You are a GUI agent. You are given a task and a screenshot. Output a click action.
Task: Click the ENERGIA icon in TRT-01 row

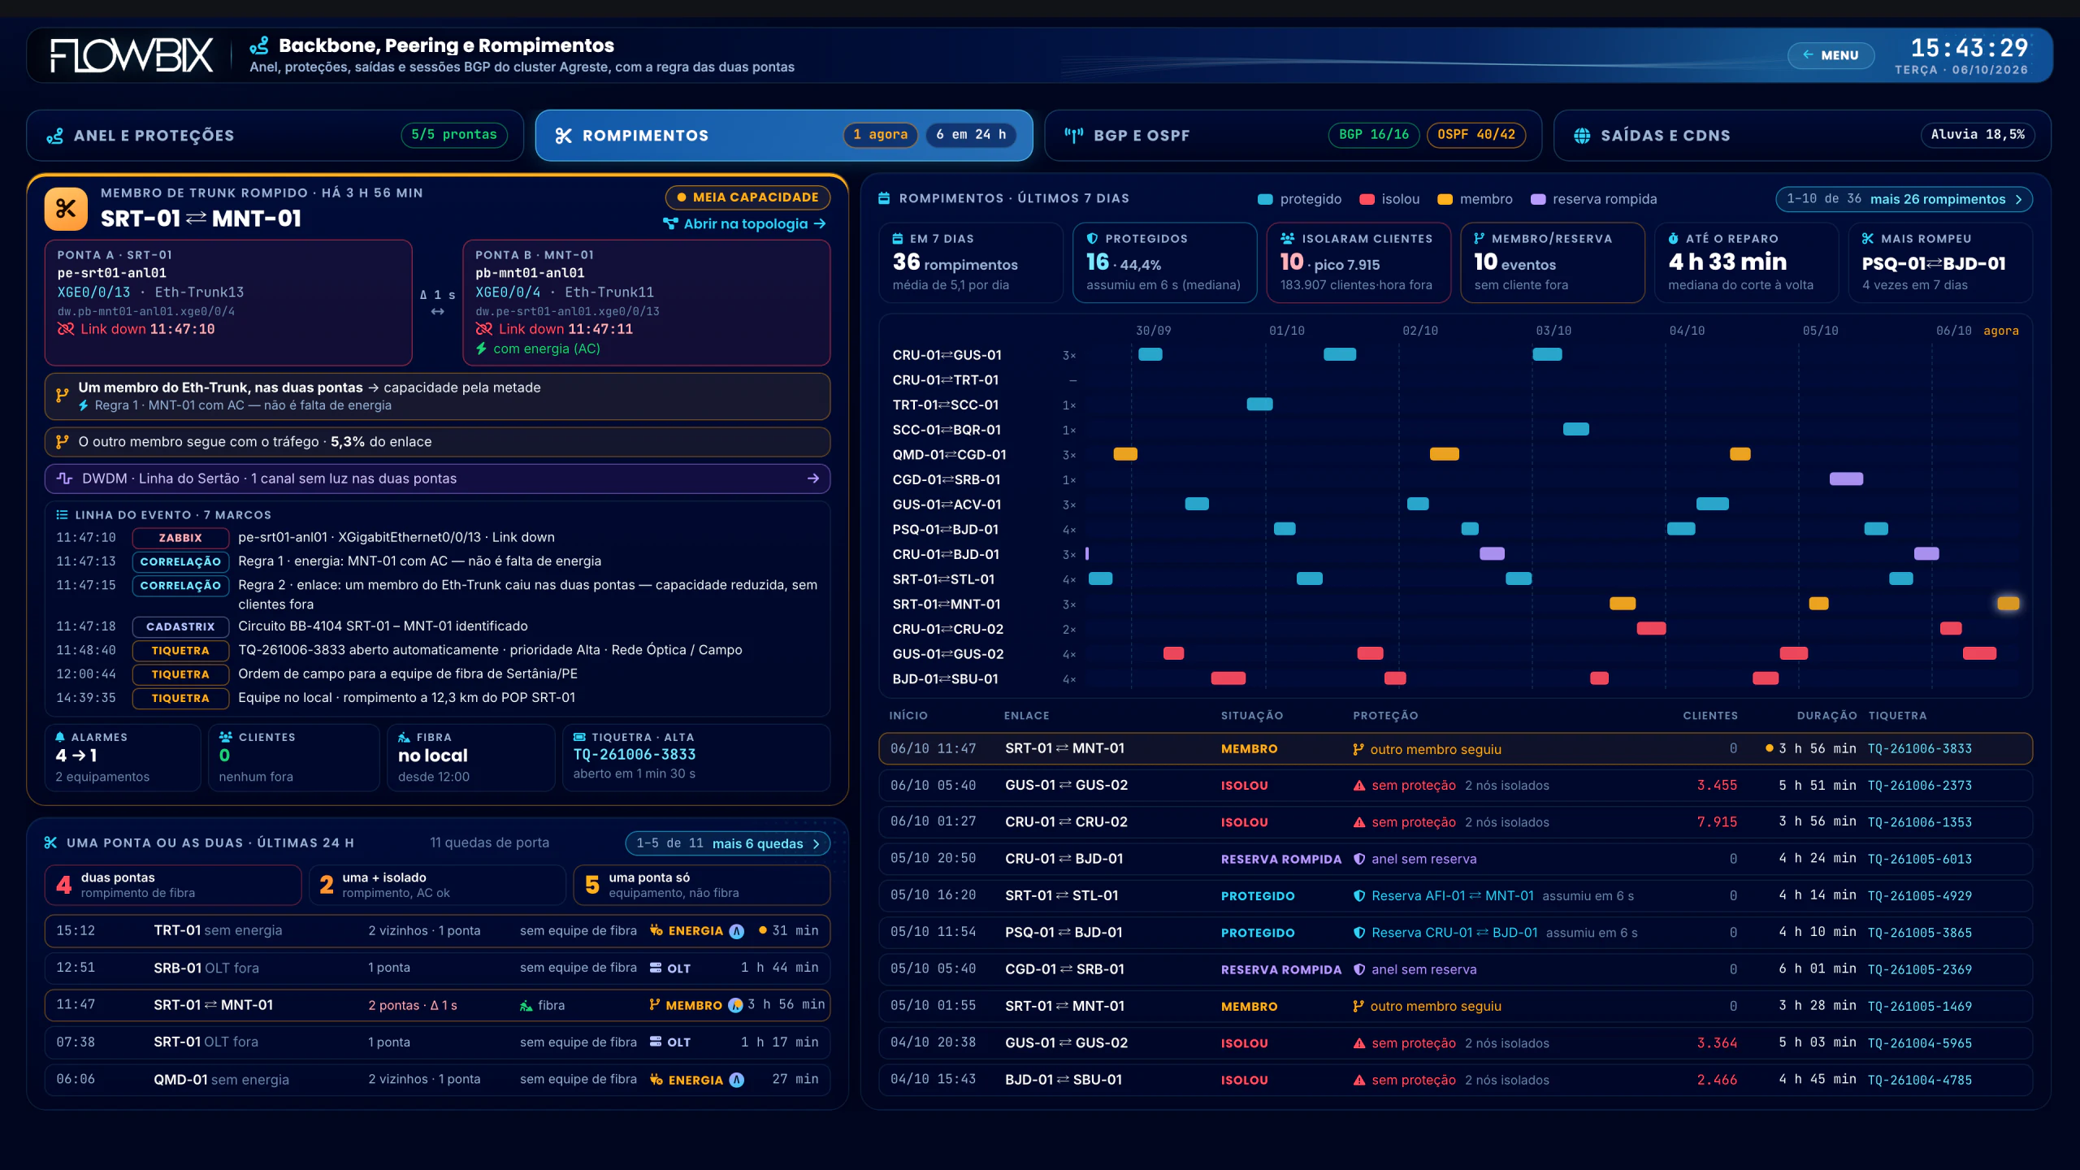click(x=656, y=931)
